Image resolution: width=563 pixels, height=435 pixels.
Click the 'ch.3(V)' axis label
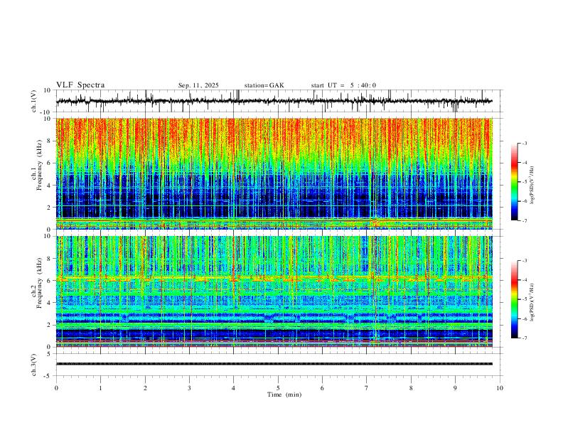click(34, 365)
